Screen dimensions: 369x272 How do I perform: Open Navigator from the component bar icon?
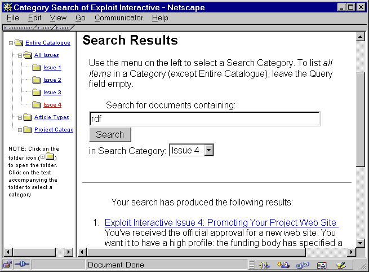click(x=264, y=265)
